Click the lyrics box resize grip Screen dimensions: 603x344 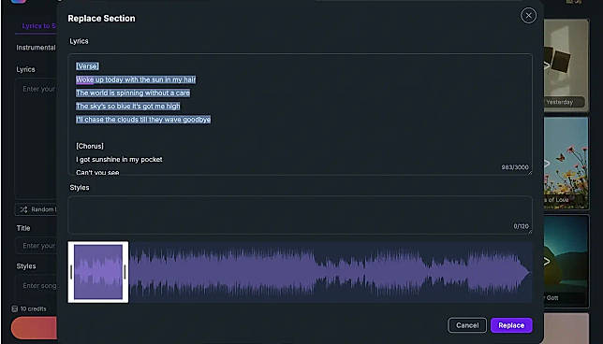530,173
